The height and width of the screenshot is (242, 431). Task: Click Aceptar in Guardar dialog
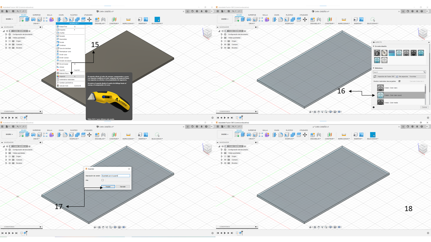[x=108, y=187]
